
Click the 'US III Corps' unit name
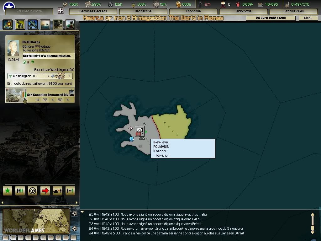[x=31, y=42]
